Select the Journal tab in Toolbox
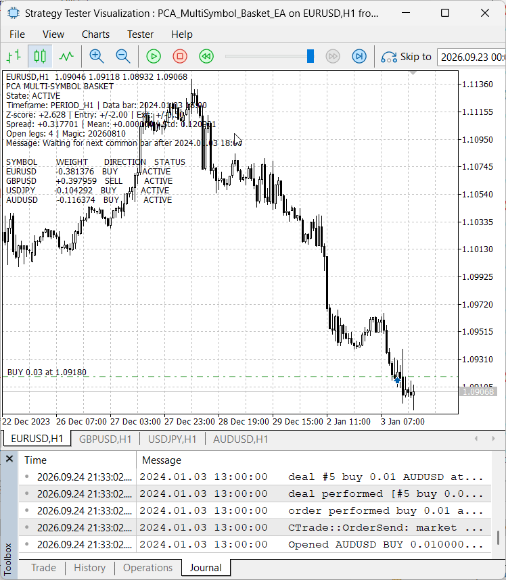This screenshot has height=580, width=506. (206, 567)
